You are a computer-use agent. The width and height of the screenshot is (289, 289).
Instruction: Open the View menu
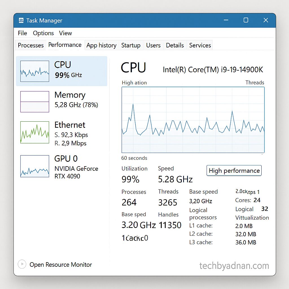[x=65, y=33]
